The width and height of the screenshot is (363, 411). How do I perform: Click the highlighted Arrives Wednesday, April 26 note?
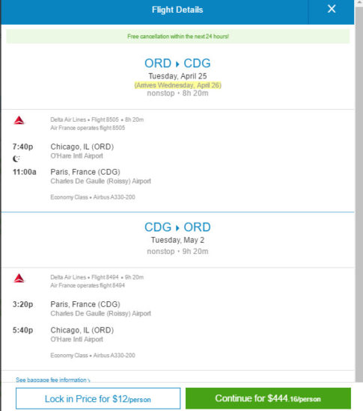177,85
